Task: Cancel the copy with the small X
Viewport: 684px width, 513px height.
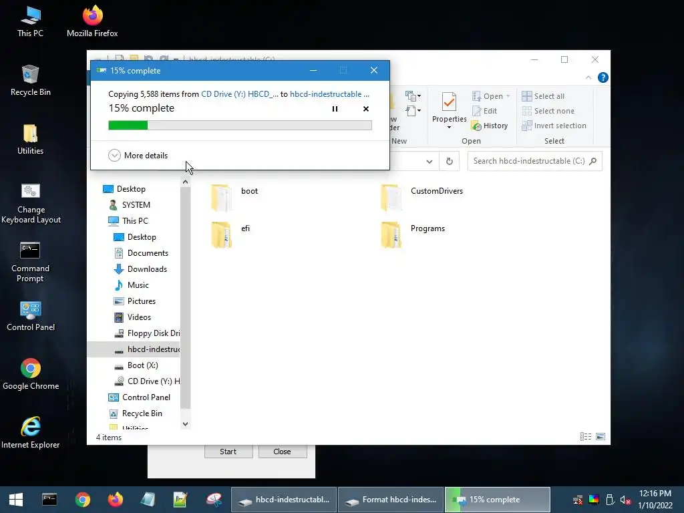Action: point(366,109)
